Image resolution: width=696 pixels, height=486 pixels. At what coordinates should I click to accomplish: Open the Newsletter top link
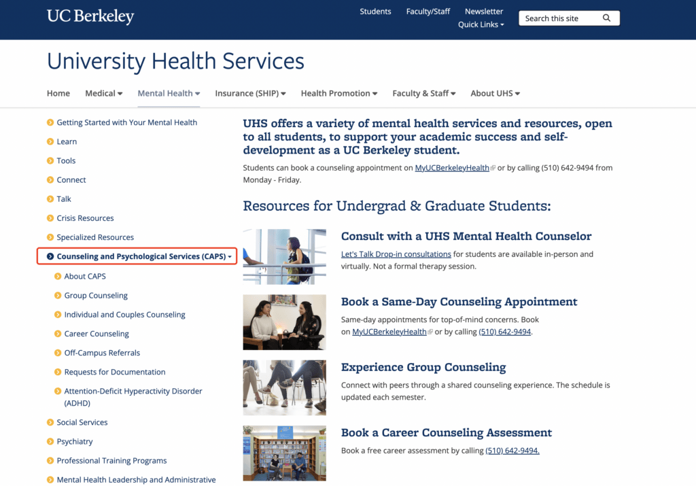click(484, 12)
